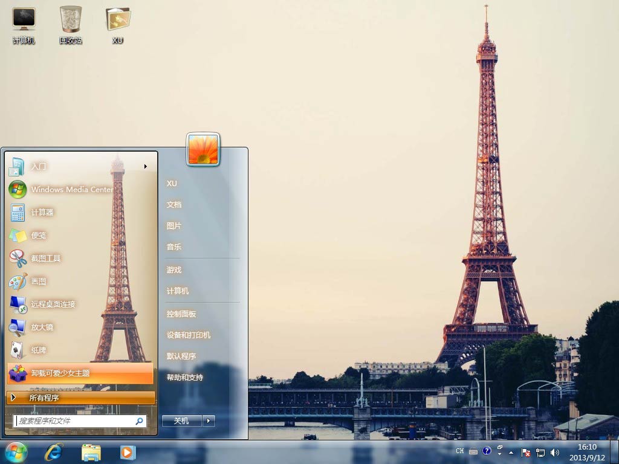Image resolution: width=619 pixels, height=464 pixels.
Task: Open the Action Center flag icon
Action: (526, 452)
